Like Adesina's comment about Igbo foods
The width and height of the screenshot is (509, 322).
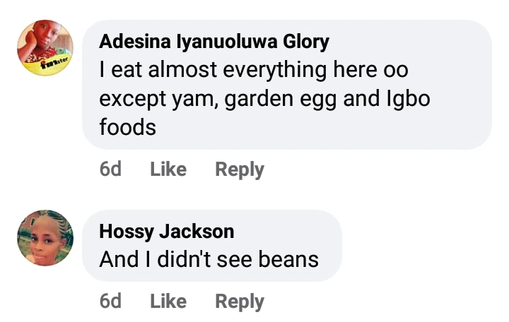click(x=168, y=169)
